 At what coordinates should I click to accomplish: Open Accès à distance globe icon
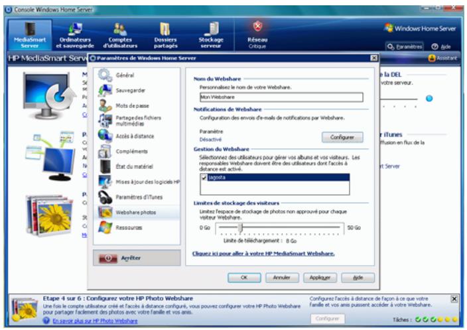point(105,136)
